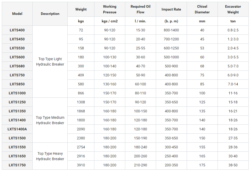The image size is (251, 172).
Task: Select the Description column header
Action: tap(50, 14)
